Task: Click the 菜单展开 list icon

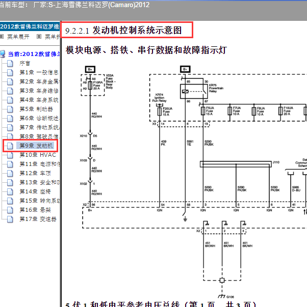Action: pos(2,37)
